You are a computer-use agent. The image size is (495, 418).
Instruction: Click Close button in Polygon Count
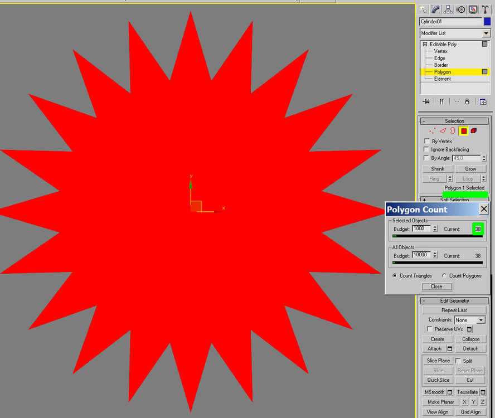point(437,286)
